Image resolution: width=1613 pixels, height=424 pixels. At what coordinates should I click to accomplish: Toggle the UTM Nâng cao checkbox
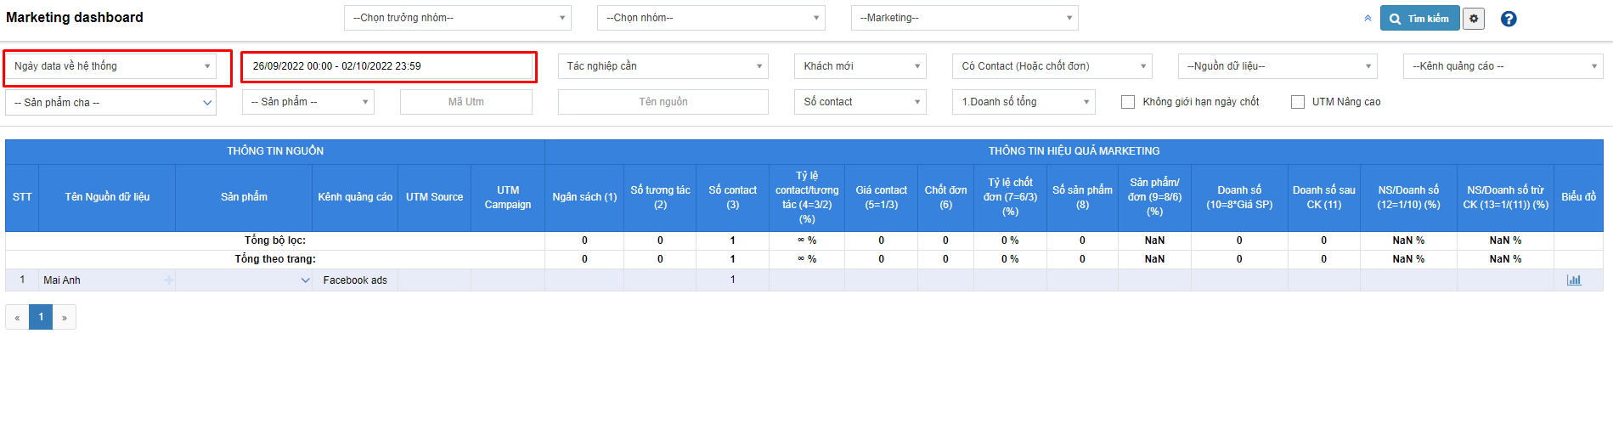[1298, 102]
